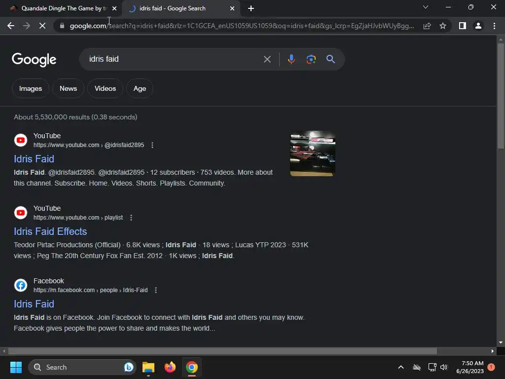Open Bing Chat from taskbar search
The height and width of the screenshot is (379, 505).
(x=129, y=367)
